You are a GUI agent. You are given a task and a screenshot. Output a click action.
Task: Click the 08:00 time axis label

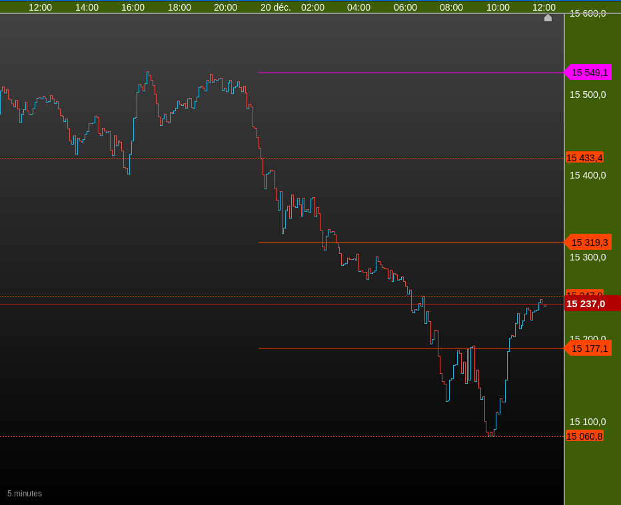point(451,7)
